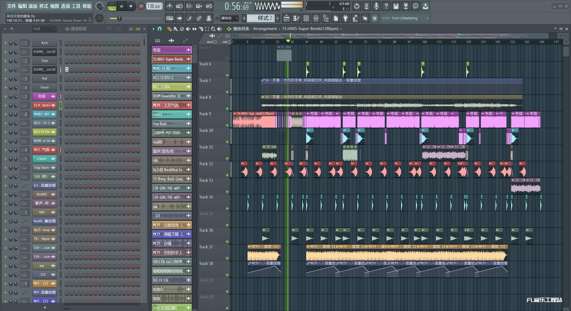
Task: Toggle group linking chain icon
Action: click(199, 18)
